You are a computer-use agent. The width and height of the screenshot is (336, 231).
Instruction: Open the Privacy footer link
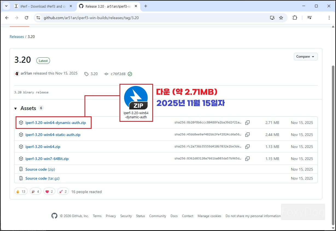111,216
